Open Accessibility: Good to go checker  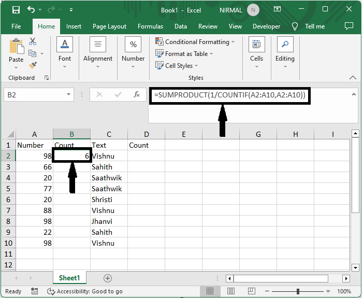point(85,291)
